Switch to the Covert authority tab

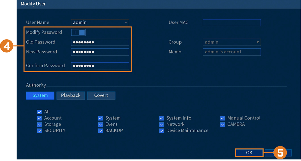[x=101, y=95]
